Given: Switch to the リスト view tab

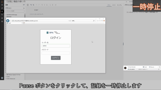Looking at the screenshot, I should click(x=114, y=5).
